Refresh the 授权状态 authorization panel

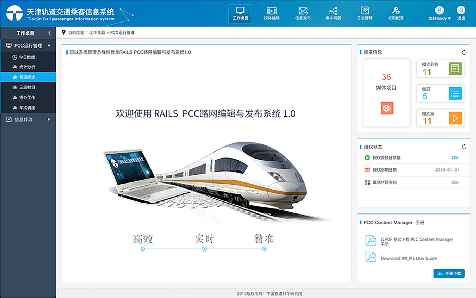464,147
